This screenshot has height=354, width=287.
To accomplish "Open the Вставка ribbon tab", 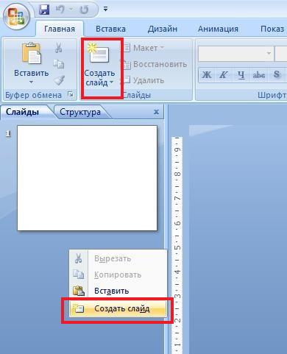I will pyautogui.click(x=110, y=29).
